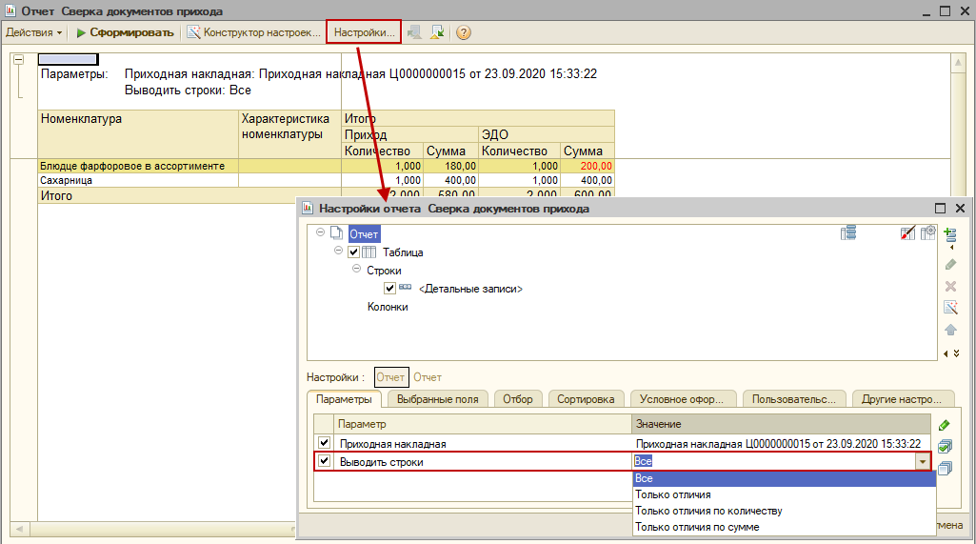
Task: Maximize the Настройки отчета dialog
Action: [940, 208]
